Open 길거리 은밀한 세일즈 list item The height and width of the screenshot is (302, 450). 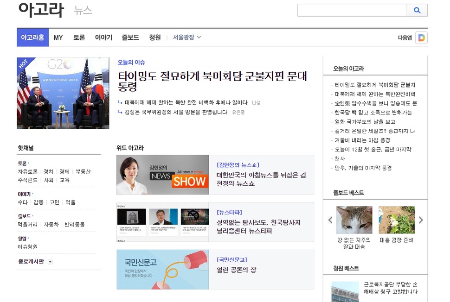375,131
